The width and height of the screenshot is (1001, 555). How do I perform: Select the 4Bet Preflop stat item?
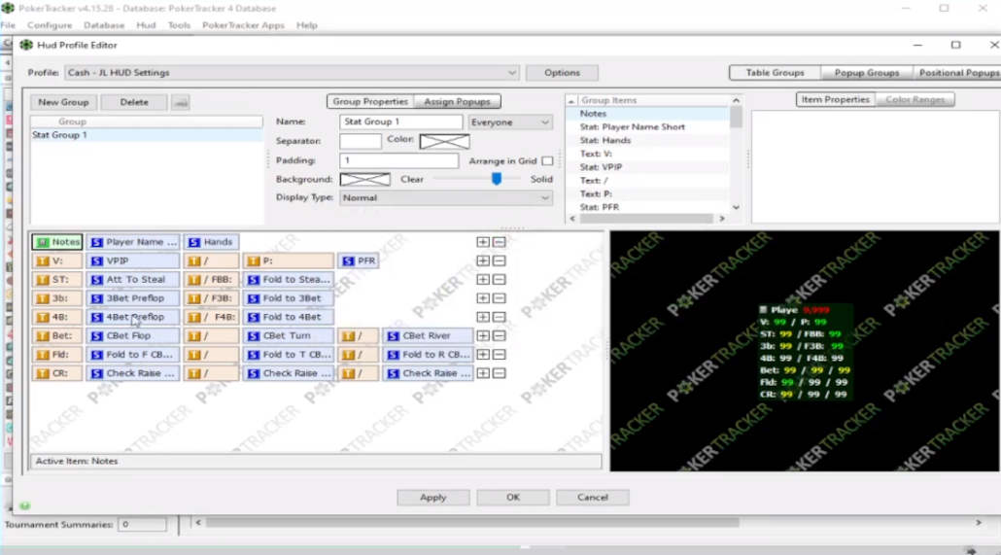(133, 317)
